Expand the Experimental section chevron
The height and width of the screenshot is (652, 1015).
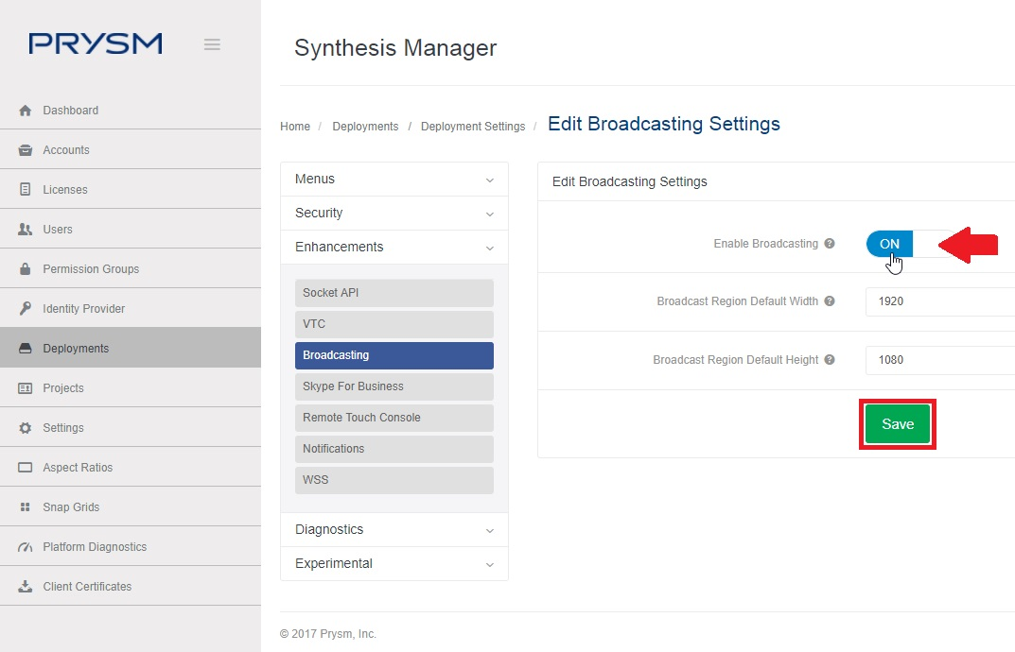click(489, 565)
